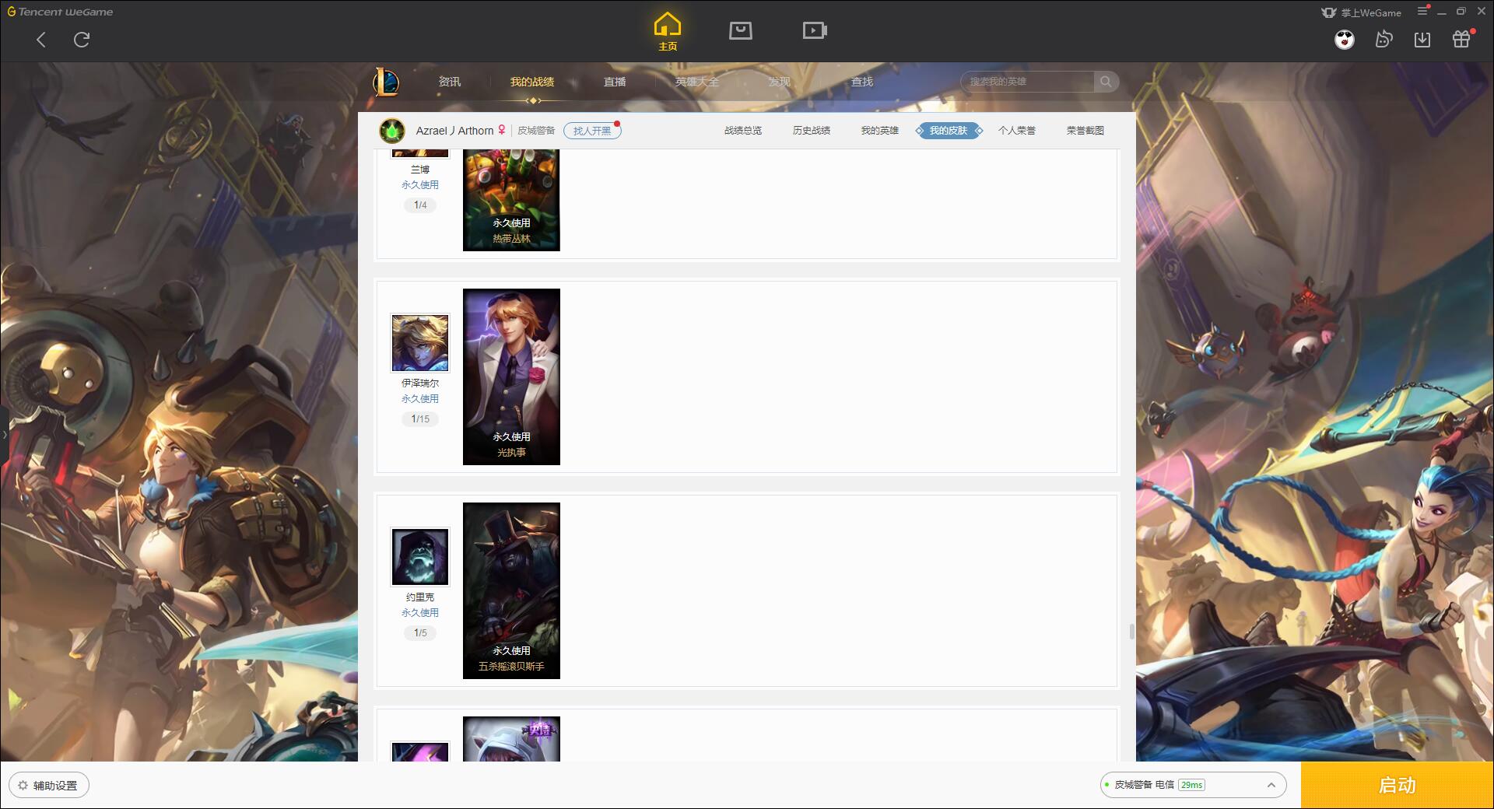Click 永久使用 under 伊泽瑞尔
This screenshot has height=809, width=1494.
point(420,398)
